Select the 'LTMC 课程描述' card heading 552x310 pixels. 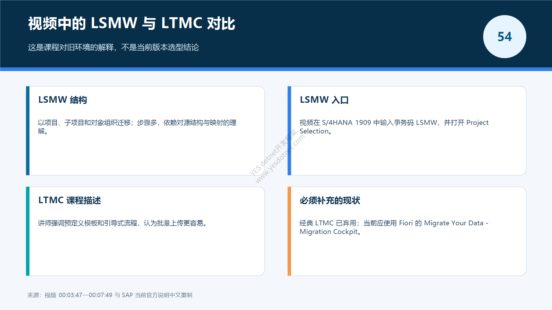70,200
